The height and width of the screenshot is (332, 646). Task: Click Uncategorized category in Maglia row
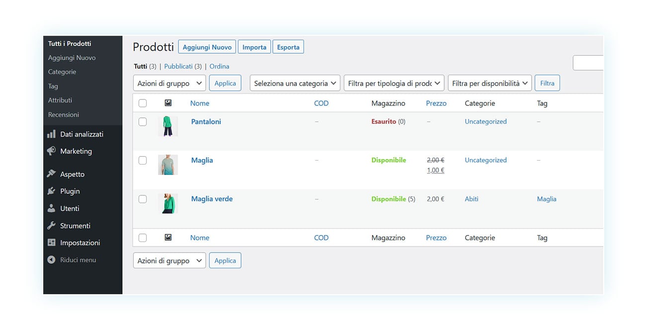click(x=486, y=160)
